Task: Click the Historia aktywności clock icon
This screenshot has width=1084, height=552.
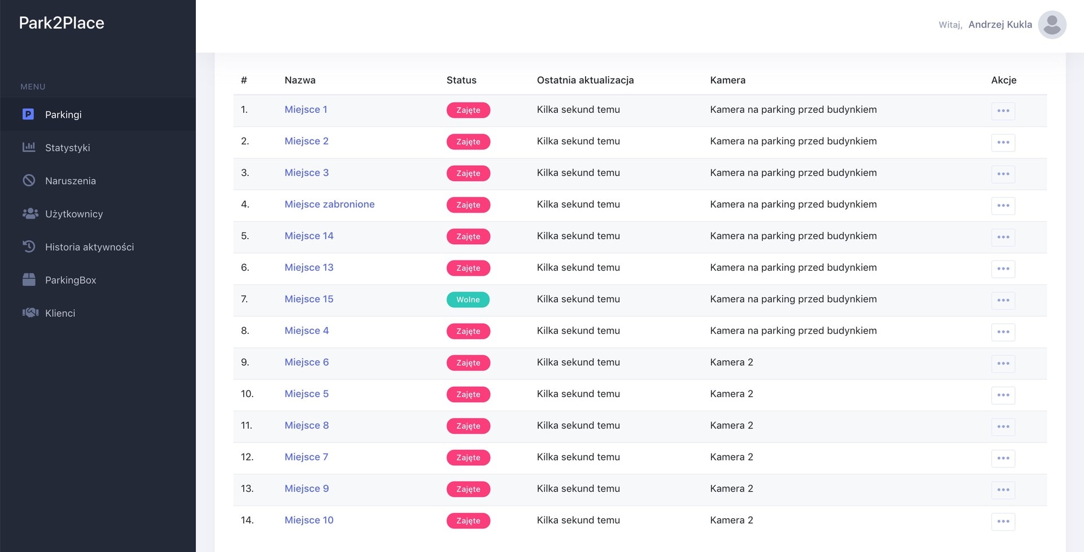Action: (x=29, y=246)
